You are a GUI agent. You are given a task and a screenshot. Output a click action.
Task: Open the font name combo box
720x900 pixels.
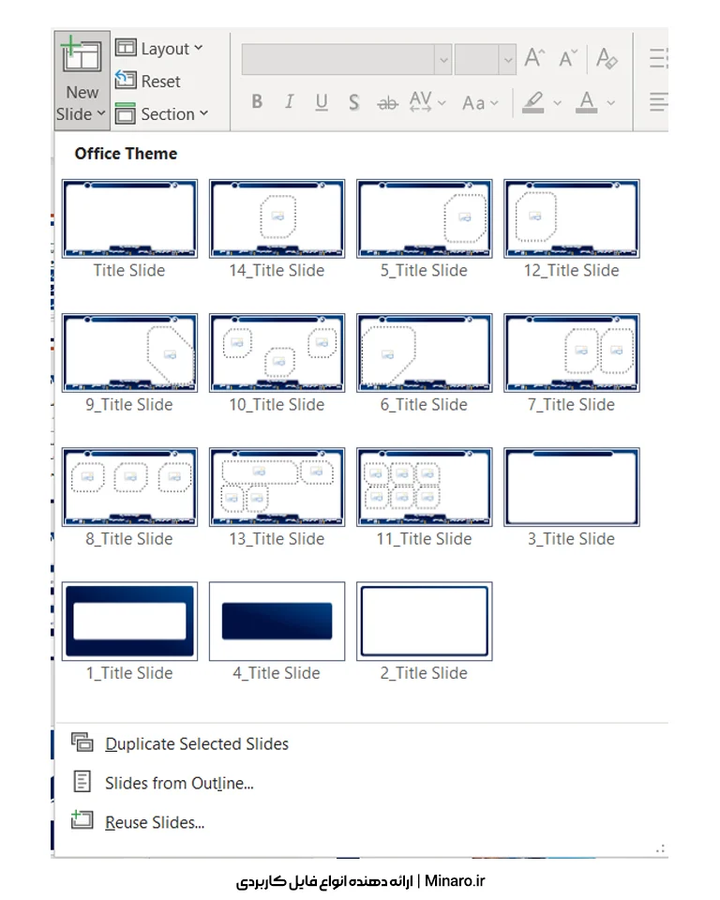[x=337, y=59]
